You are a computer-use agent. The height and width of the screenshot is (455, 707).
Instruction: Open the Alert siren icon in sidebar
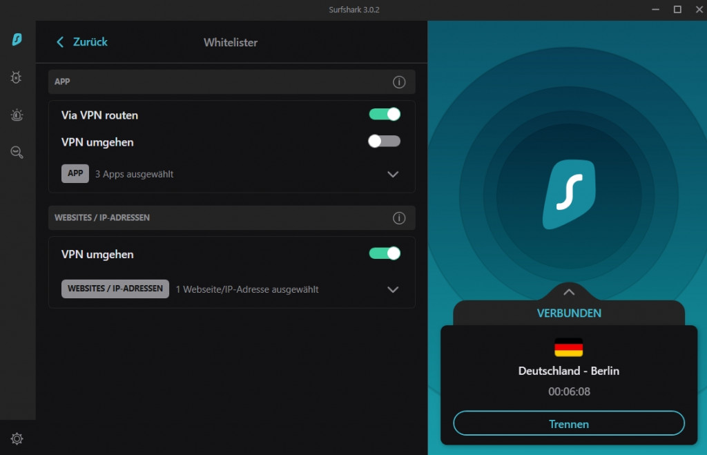[x=17, y=115]
